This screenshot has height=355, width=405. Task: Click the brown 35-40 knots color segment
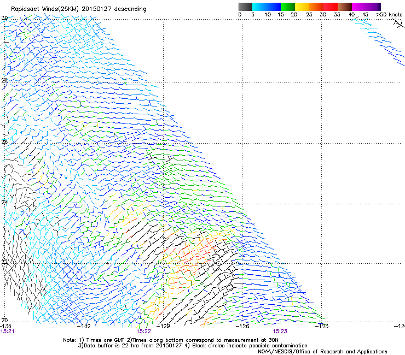pos(345,7)
